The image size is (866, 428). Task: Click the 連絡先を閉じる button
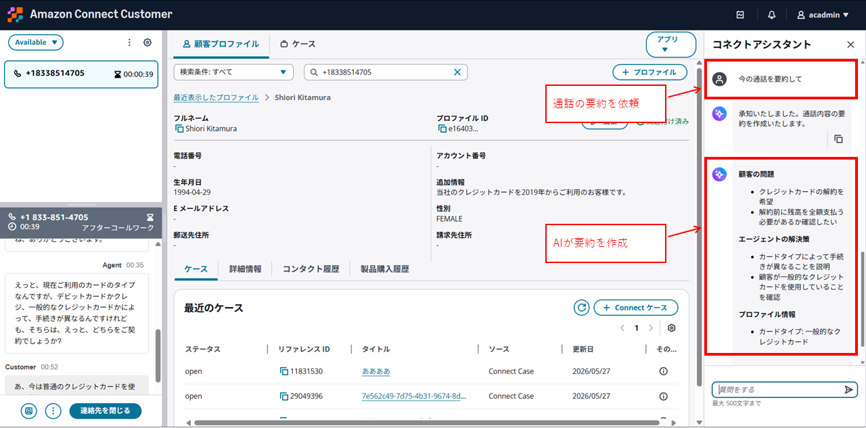[105, 410]
